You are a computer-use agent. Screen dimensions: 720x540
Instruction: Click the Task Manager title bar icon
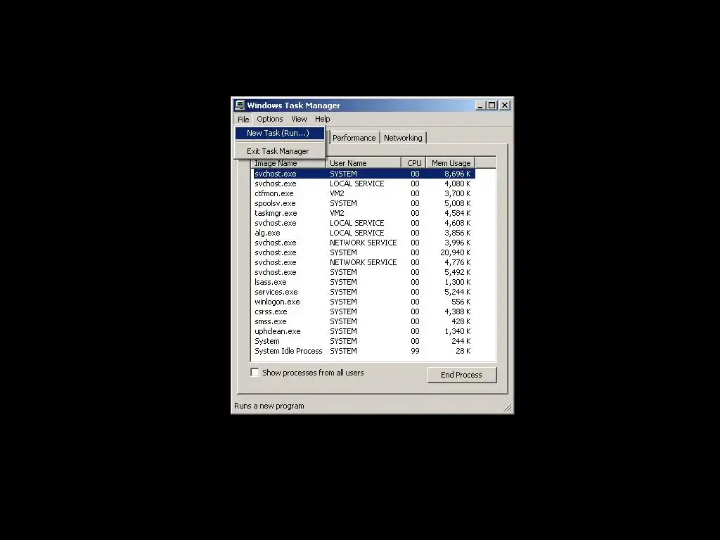point(239,105)
